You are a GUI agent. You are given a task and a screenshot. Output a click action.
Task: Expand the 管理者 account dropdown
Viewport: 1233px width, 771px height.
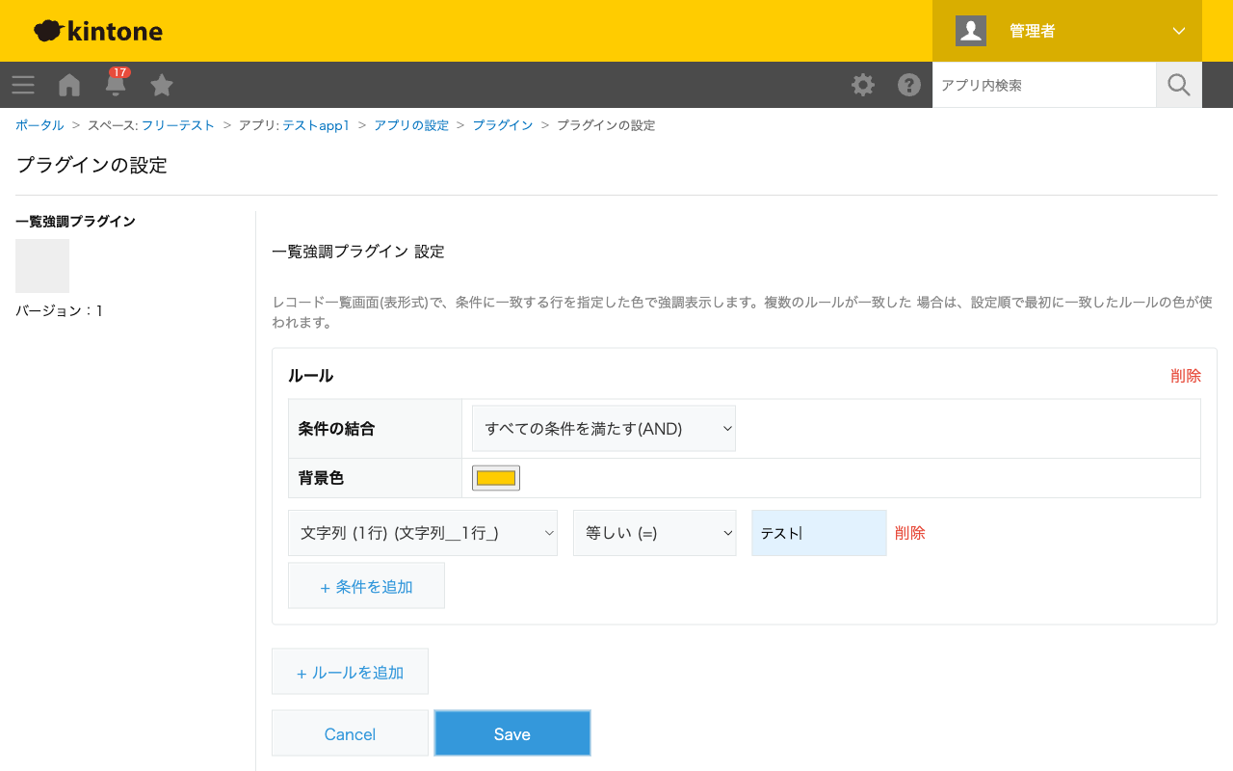point(1179,31)
